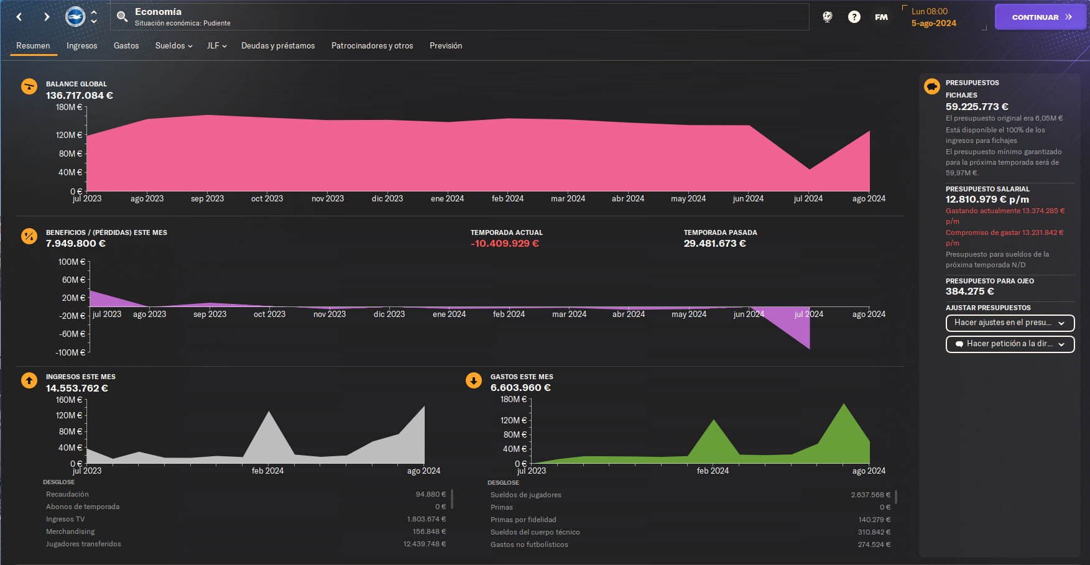Click the Balance Global value 136.717.084 €
This screenshot has height=565, width=1090.
point(80,96)
